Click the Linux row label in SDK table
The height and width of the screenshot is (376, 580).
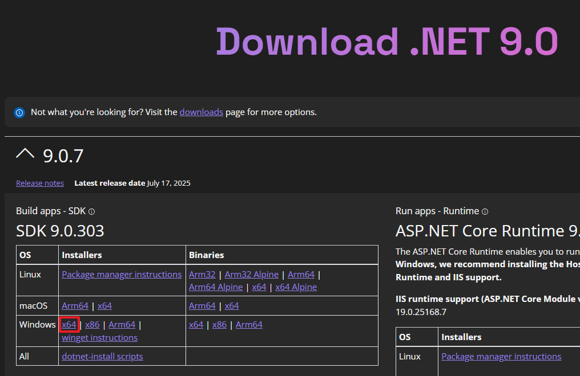tap(30, 274)
